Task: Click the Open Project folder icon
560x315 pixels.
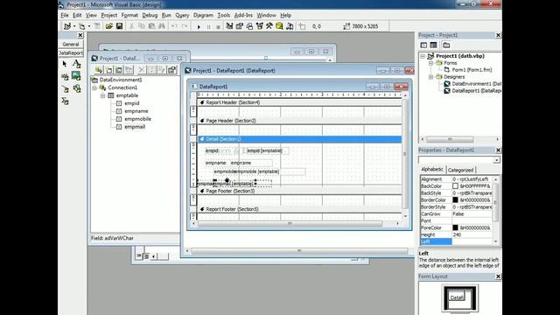Action: (108, 26)
